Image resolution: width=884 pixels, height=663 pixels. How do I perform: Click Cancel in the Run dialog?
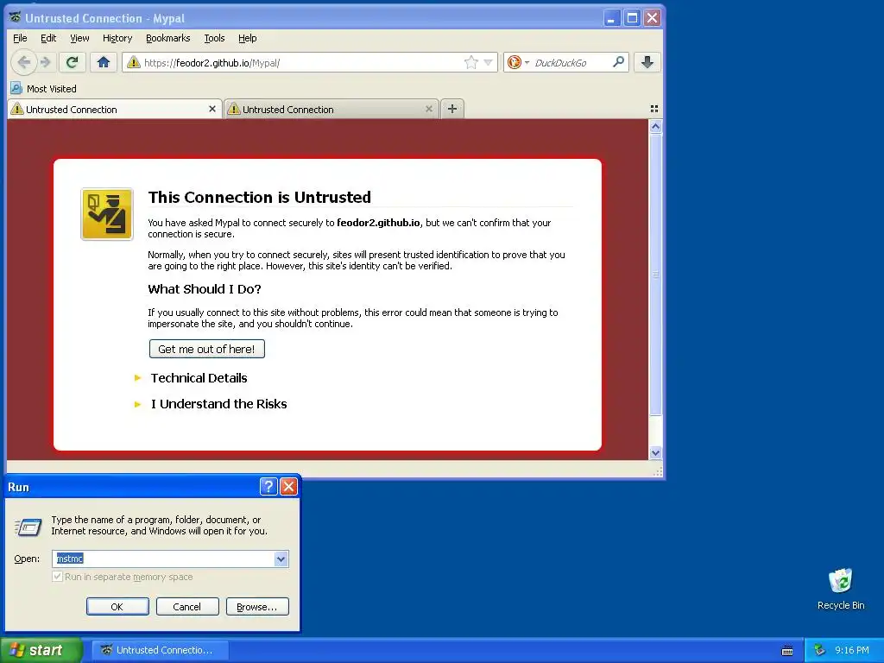pyautogui.click(x=186, y=607)
